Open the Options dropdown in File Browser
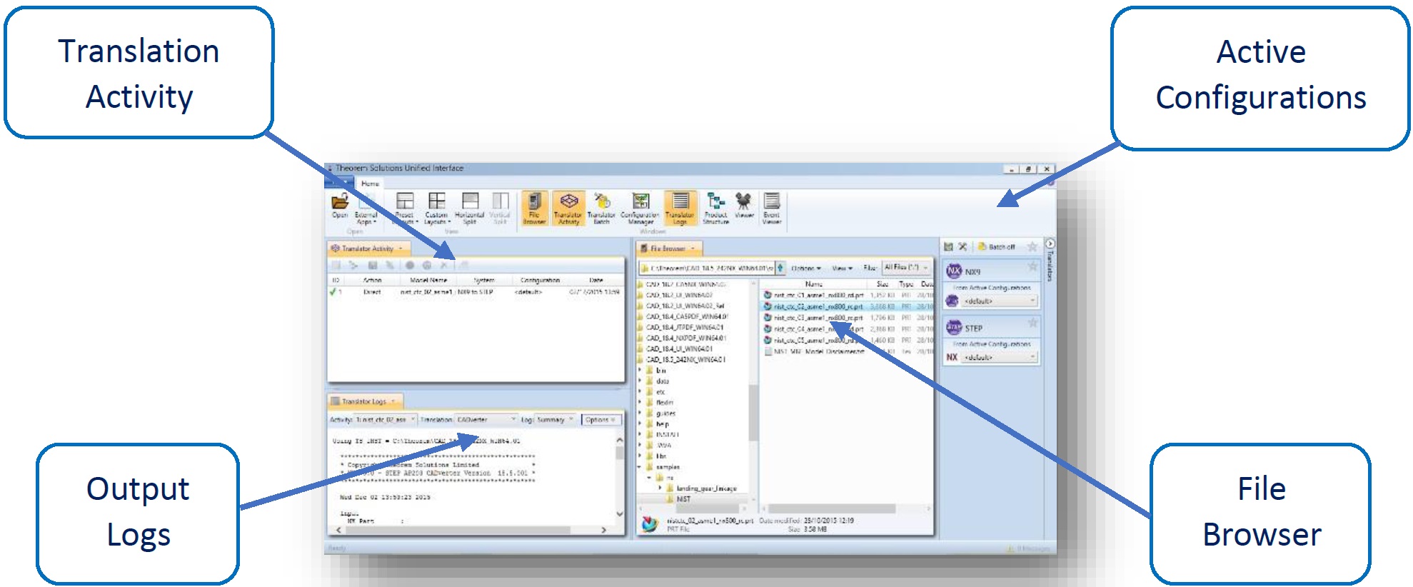This screenshot has width=1413, height=587. click(806, 269)
